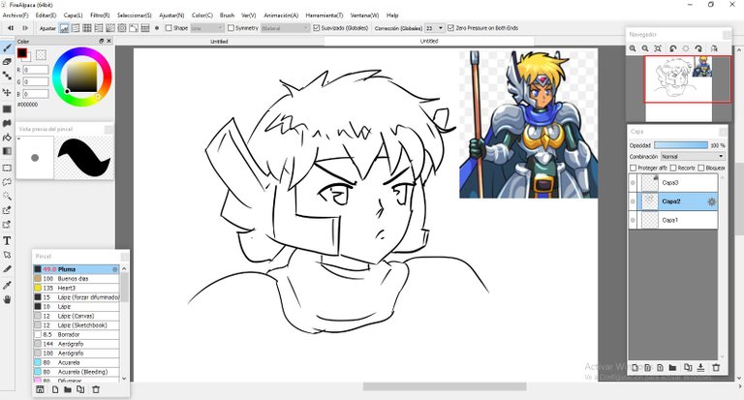Open the Combinación blend mode dropdown

click(692, 156)
